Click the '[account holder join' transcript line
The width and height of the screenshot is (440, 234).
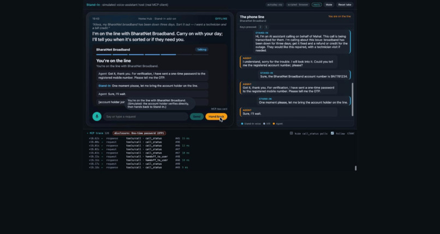coord(111,103)
